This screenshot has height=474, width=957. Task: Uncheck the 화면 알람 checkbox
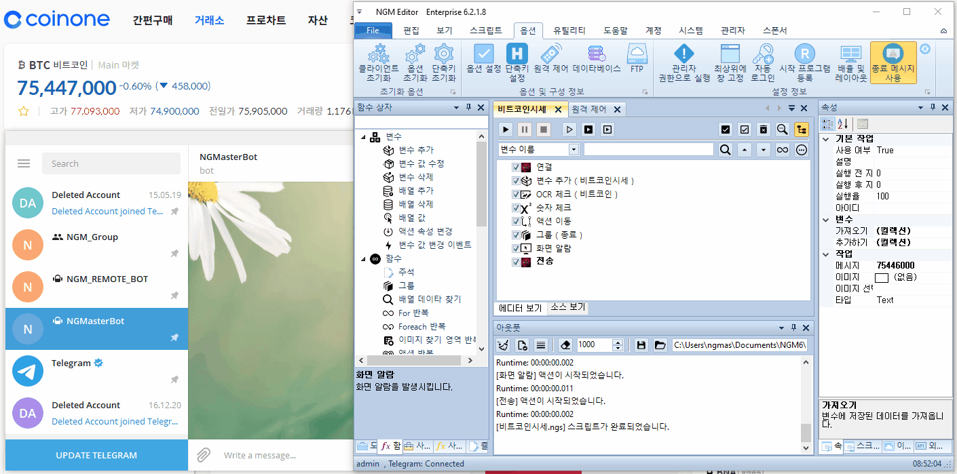(516, 248)
